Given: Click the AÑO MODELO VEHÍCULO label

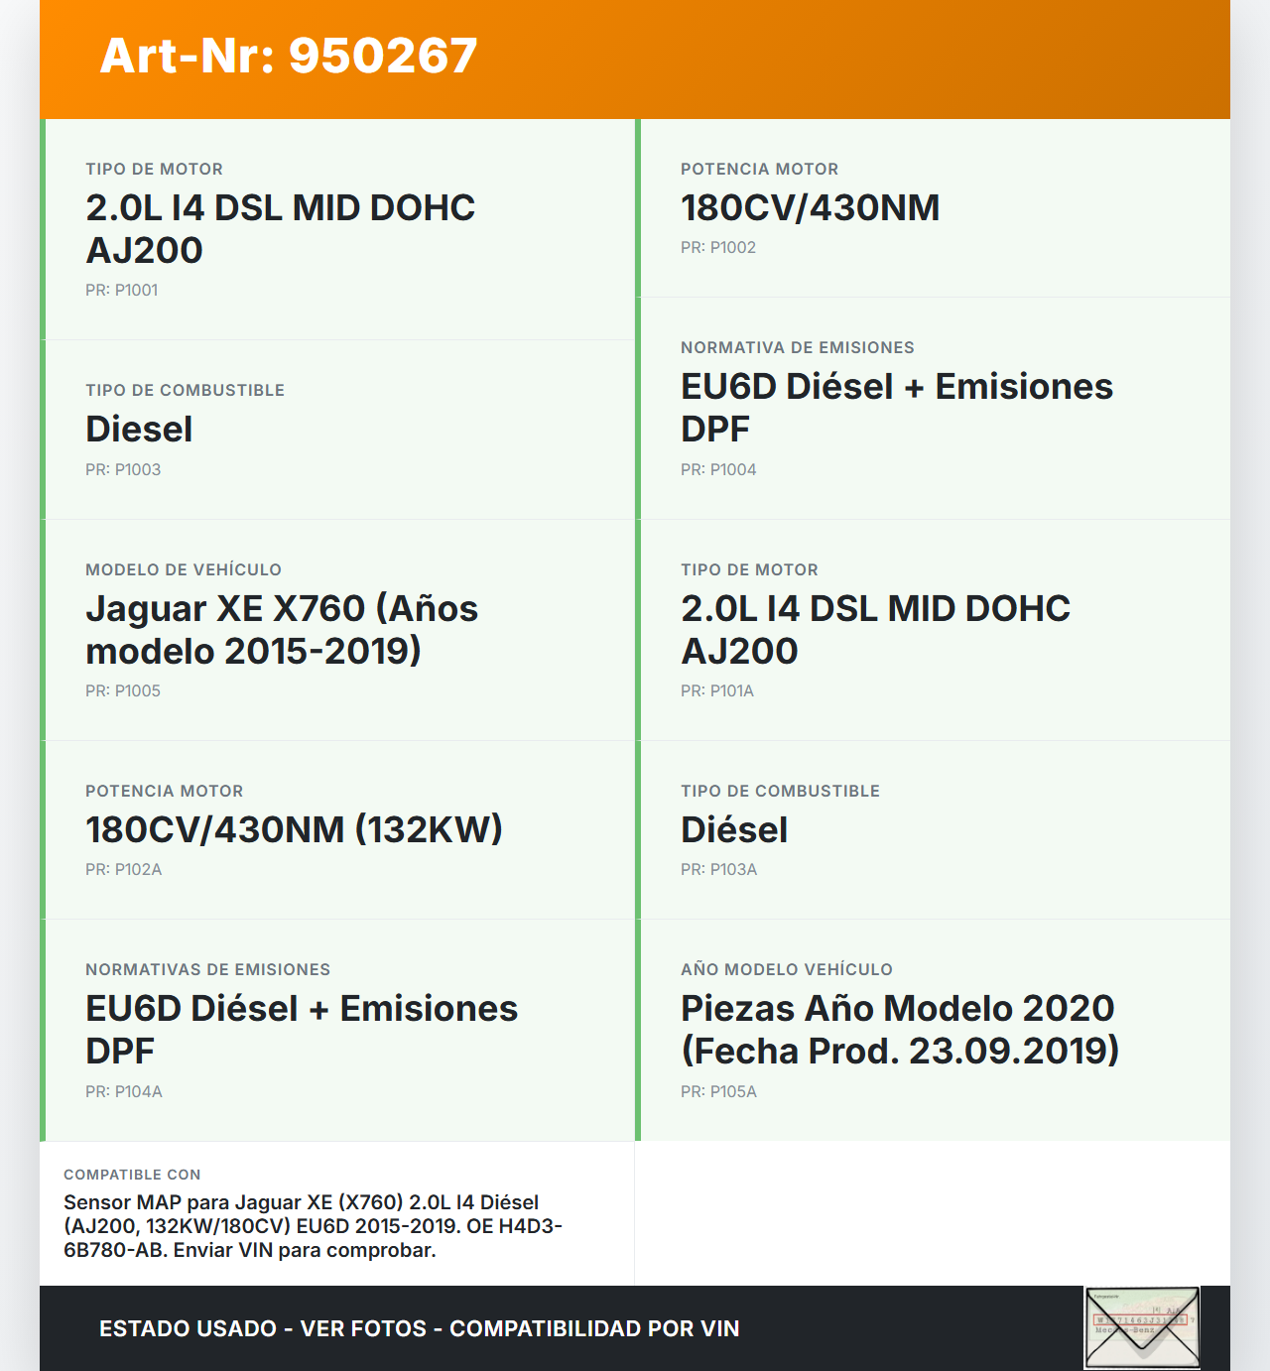Looking at the screenshot, I should click(x=786, y=970).
